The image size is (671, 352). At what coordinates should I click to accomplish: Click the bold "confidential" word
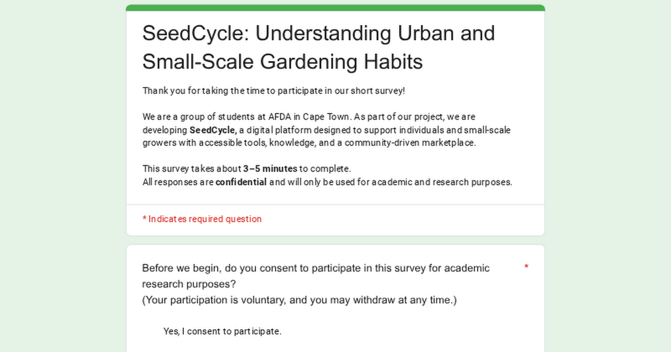click(241, 182)
